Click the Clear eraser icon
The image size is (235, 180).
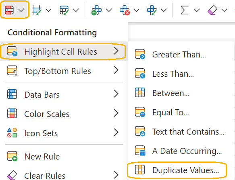point(212,10)
